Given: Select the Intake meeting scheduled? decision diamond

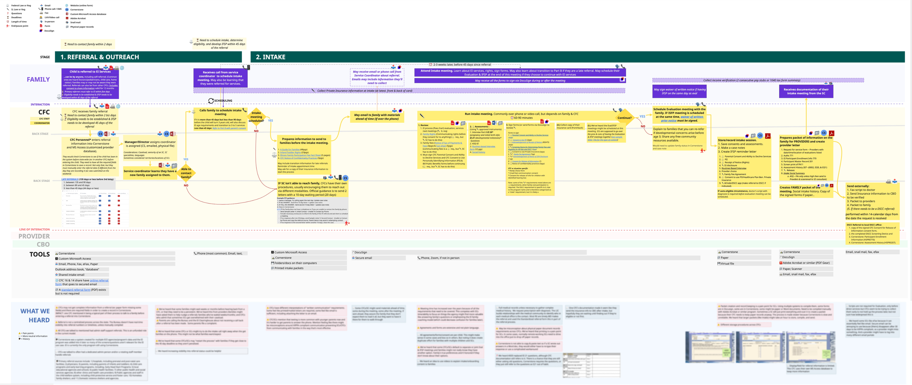Looking at the screenshot, I should tap(256, 117).
